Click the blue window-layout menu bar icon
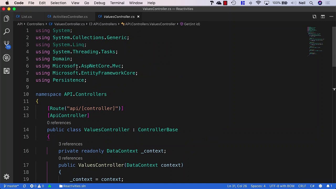This screenshot has height=189, width=336. [x=243, y=3]
